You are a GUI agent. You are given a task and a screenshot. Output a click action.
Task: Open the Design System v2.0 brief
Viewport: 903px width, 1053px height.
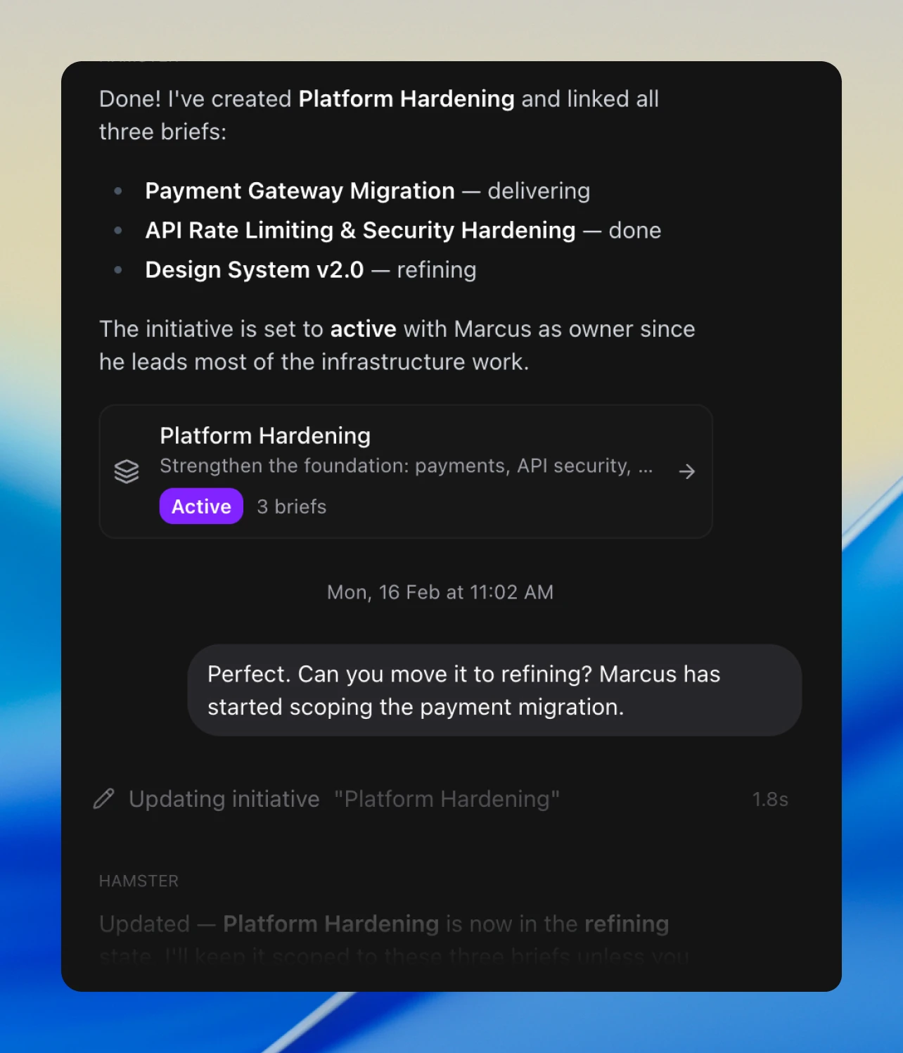pyautogui.click(x=254, y=270)
